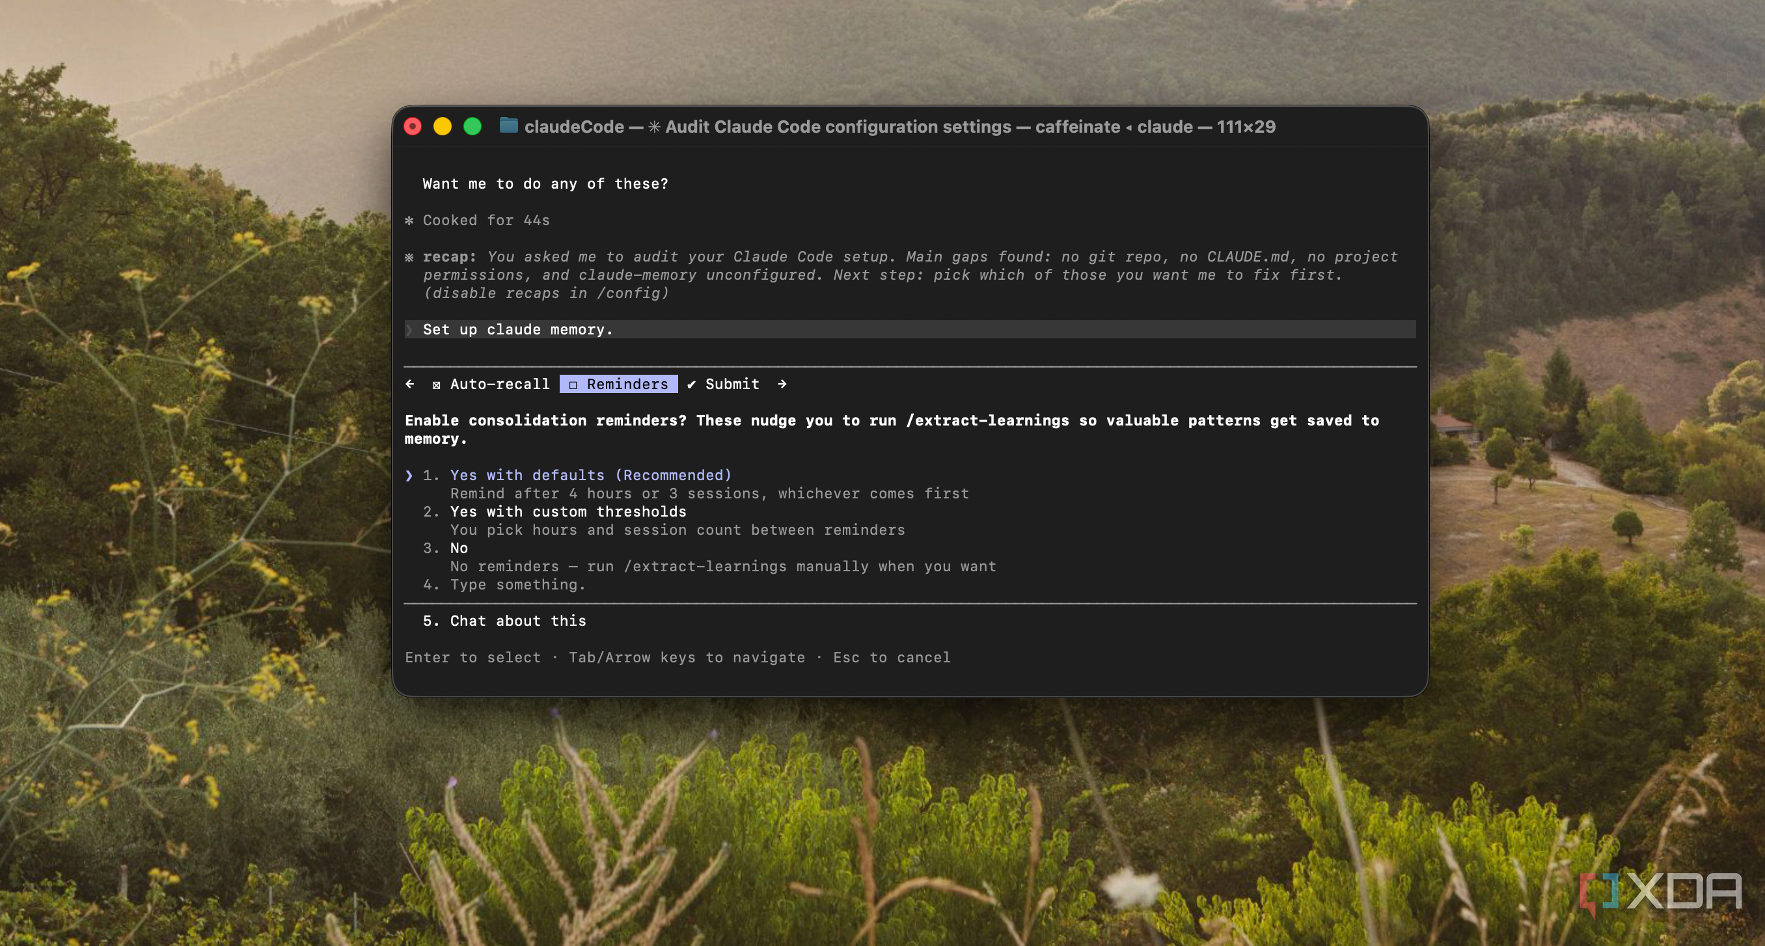Viewport: 1765px width, 946px height.
Task: Click the asterisk icon beside 'Cooked for 44s'
Action: tap(409, 221)
